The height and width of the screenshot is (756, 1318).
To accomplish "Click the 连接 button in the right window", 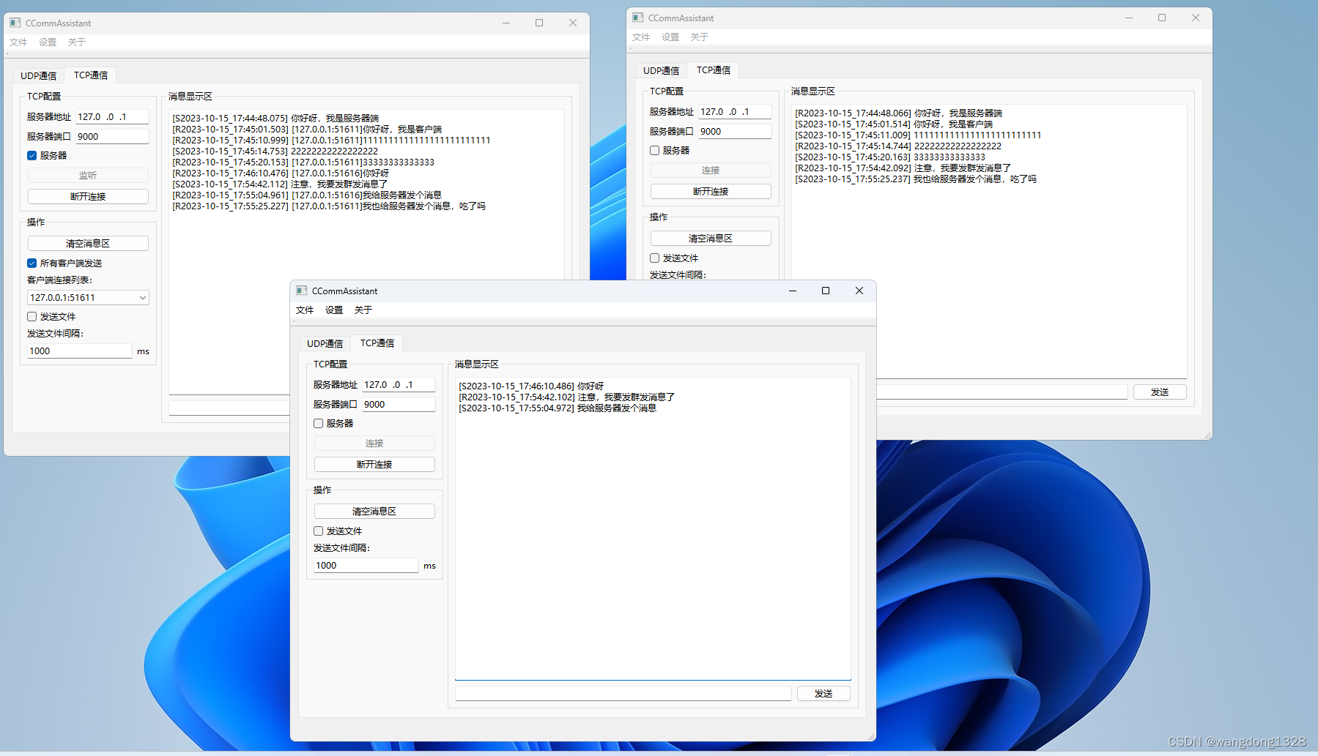I will [x=711, y=170].
